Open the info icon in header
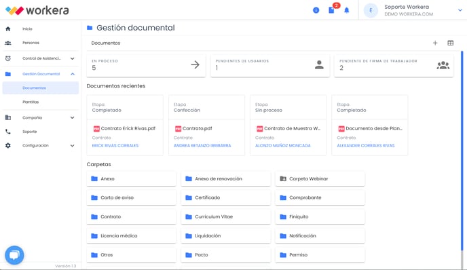This screenshot has width=467, height=270. click(x=316, y=10)
